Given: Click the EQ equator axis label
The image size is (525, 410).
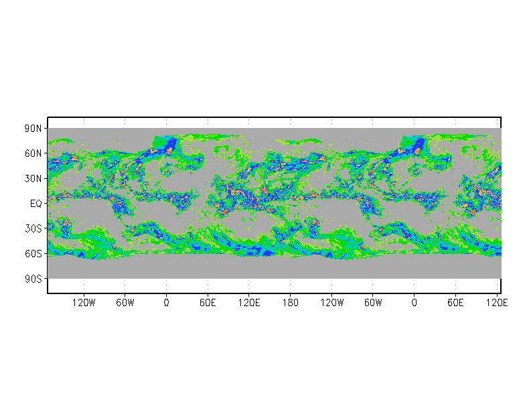Looking at the screenshot, I should (36, 204).
